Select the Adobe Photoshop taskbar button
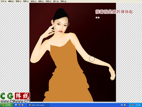The width and height of the screenshot is (142, 107). click(39, 105)
